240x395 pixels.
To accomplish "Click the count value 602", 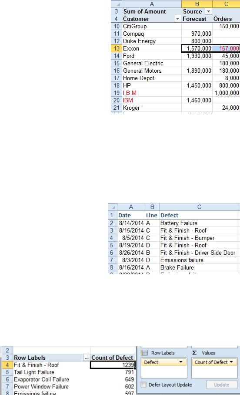I will tap(113, 386).
